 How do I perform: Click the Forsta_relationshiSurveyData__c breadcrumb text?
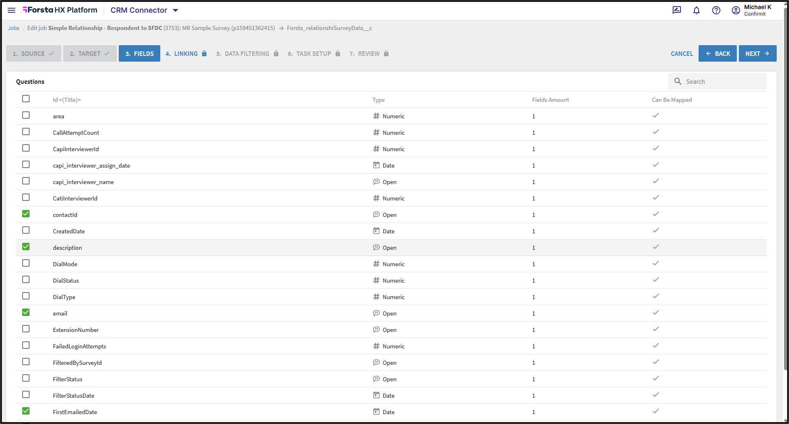click(x=330, y=28)
